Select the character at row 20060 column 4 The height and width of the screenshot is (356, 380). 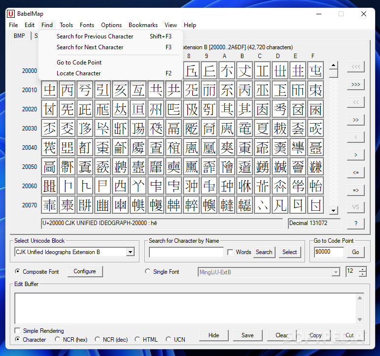coord(120,186)
